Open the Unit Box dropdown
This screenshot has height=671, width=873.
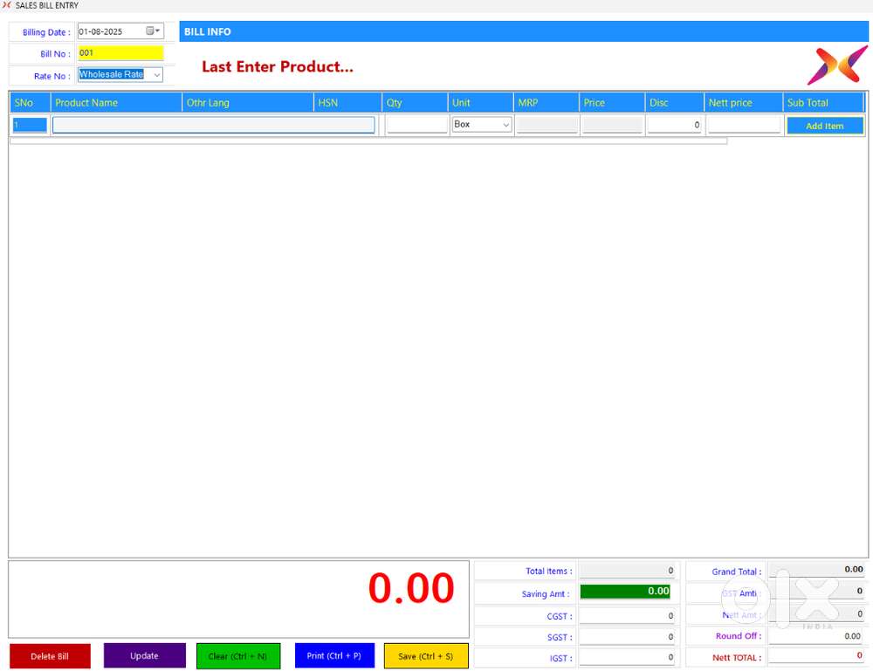(505, 125)
